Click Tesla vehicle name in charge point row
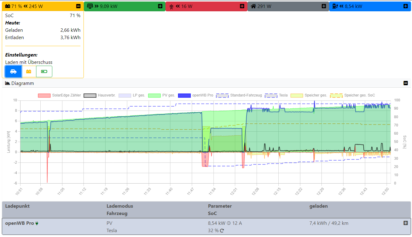This screenshot has width=412, height=237. [x=112, y=231]
